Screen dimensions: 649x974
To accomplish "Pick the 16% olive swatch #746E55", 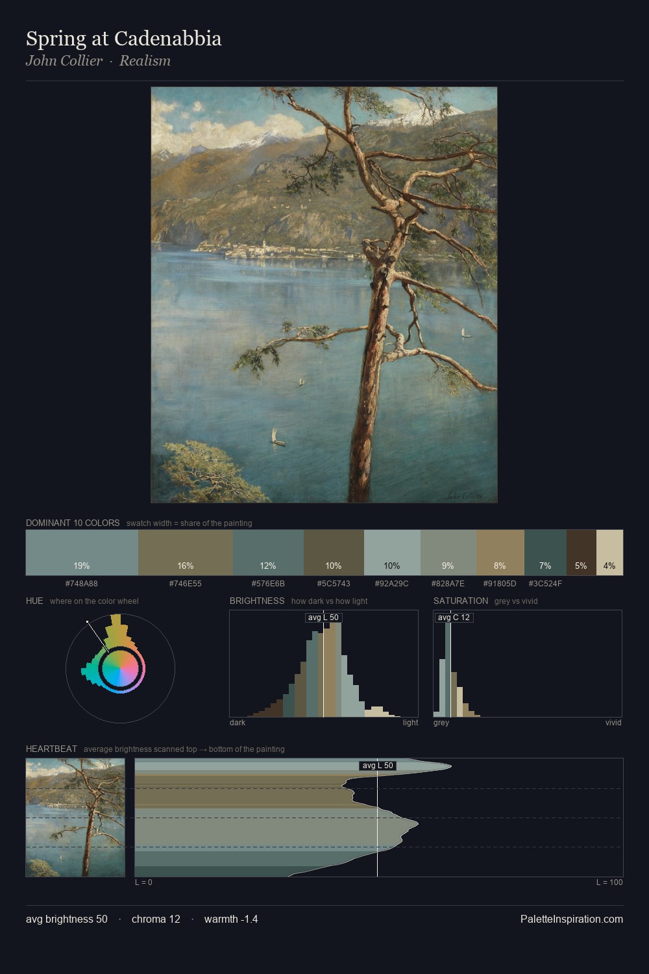I will pyautogui.click(x=186, y=553).
